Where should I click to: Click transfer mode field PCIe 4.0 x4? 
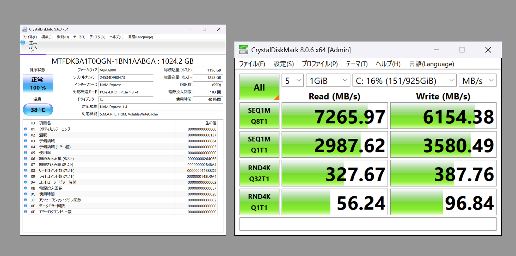(x=126, y=92)
